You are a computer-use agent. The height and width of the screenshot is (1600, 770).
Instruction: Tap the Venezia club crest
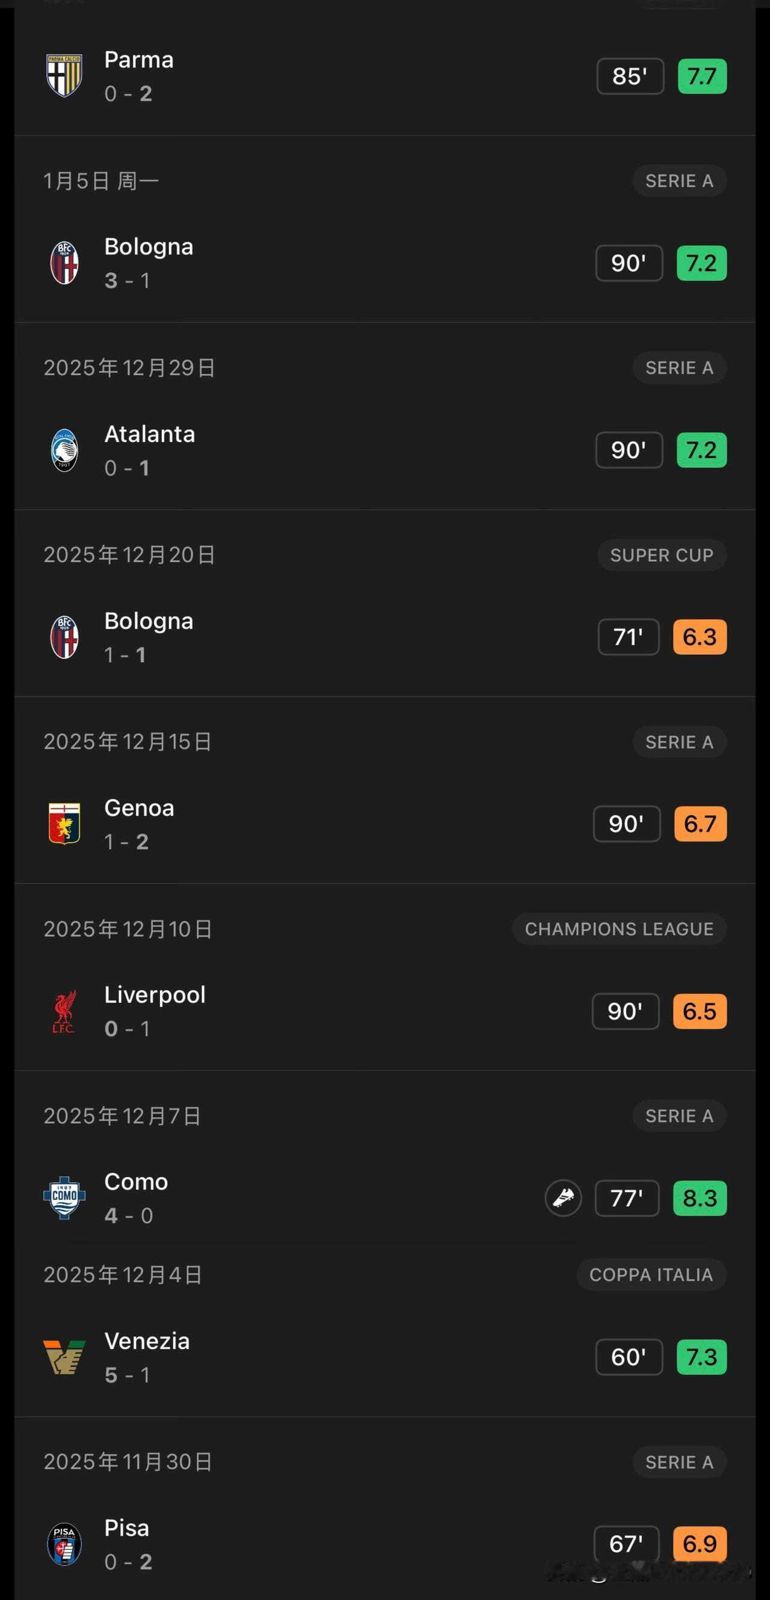click(x=64, y=1357)
